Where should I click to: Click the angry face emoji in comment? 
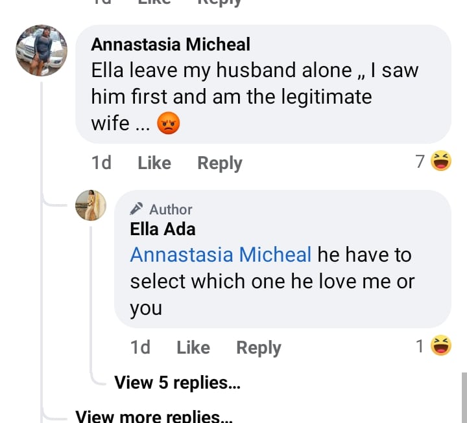168,123
